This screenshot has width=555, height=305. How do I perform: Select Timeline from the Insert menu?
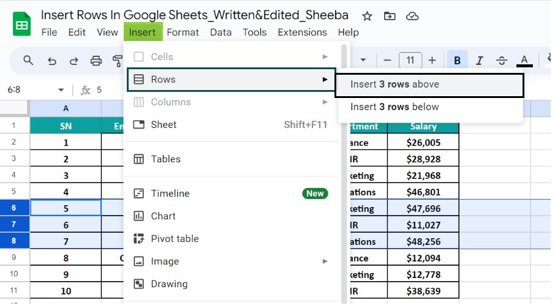[231, 193]
